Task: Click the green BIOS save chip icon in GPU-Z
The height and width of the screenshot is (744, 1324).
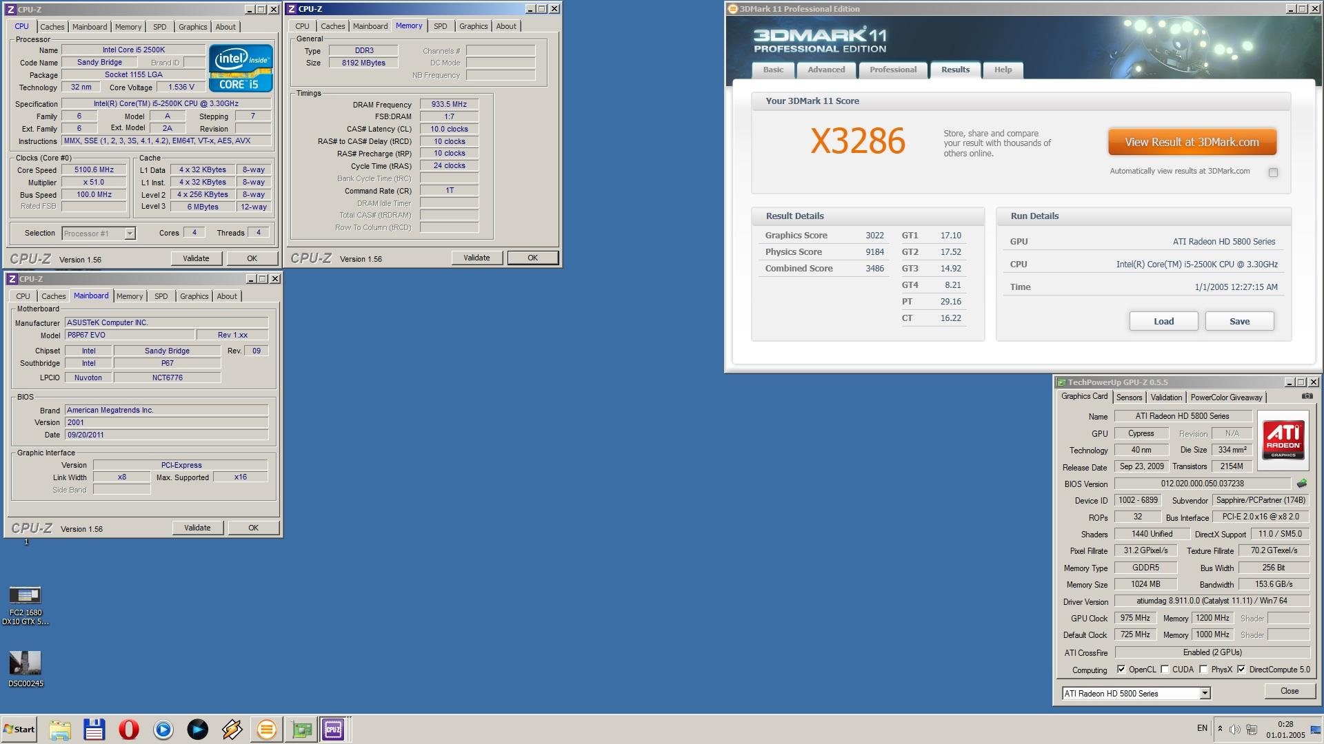Action: [x=1302, y=484]
